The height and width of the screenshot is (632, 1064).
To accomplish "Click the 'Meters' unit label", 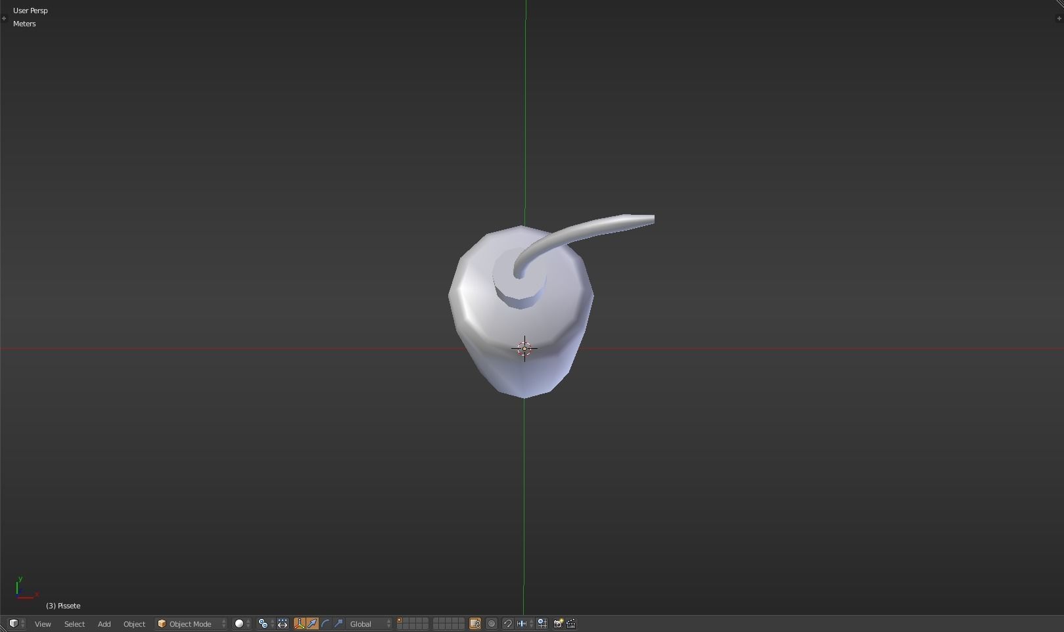I will 24,24.
